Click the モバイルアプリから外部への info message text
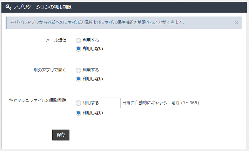The height and width of the screenshot is (151, 249). tap(97, 22)
